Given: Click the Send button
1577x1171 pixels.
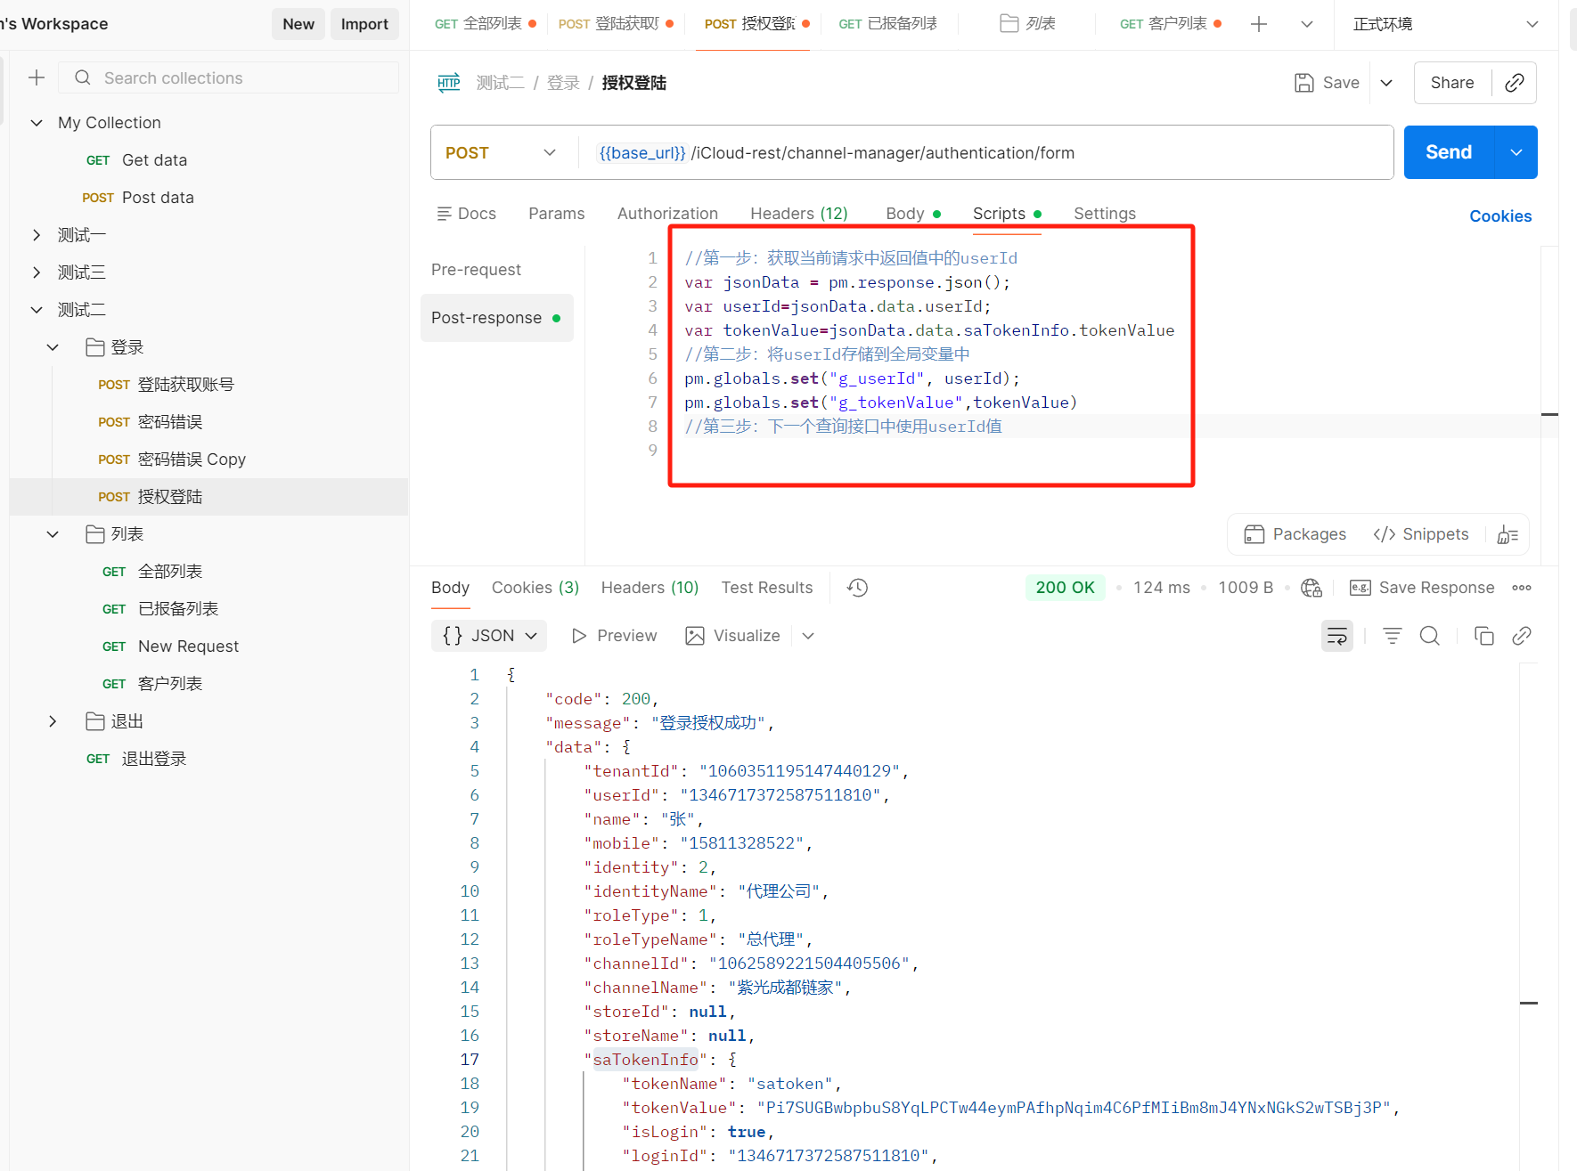Looking at the screenshot, I should [1450, 152].
